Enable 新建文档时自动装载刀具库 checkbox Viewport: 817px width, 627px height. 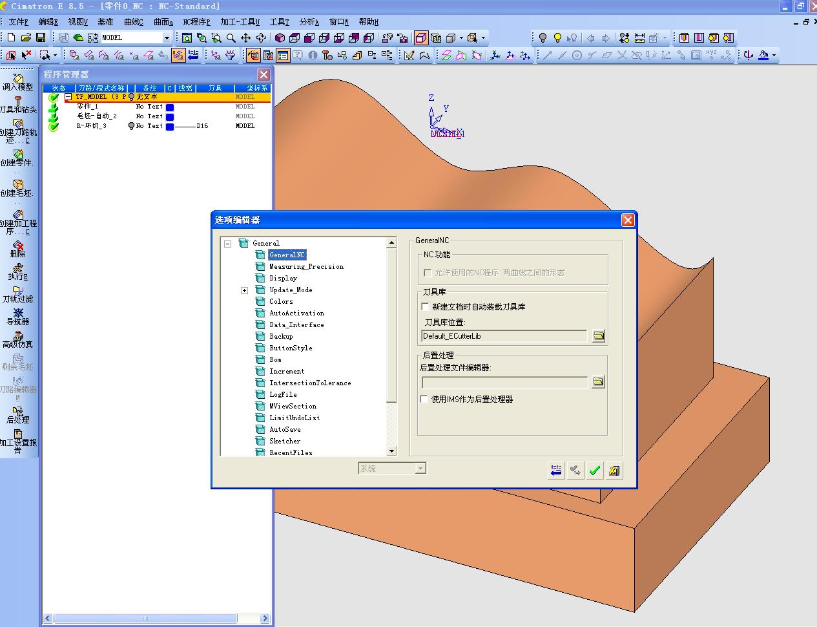click(425, 306)
